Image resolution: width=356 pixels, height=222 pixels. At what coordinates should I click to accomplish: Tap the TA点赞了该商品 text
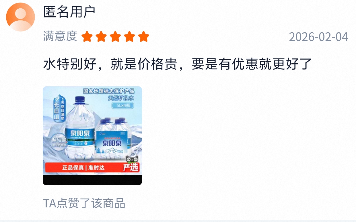pos(84,203)
